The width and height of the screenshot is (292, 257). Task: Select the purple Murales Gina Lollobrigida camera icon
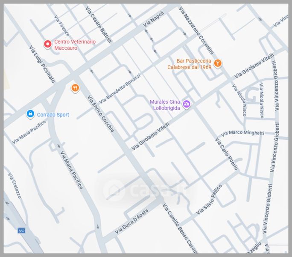pyautogui.click(x=187, y=104)
